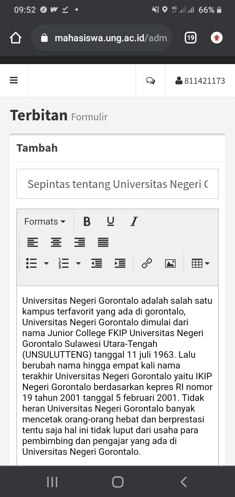Open the browser tab switcher showing 19
The image size is (235, 497).
tap(191, 38)
